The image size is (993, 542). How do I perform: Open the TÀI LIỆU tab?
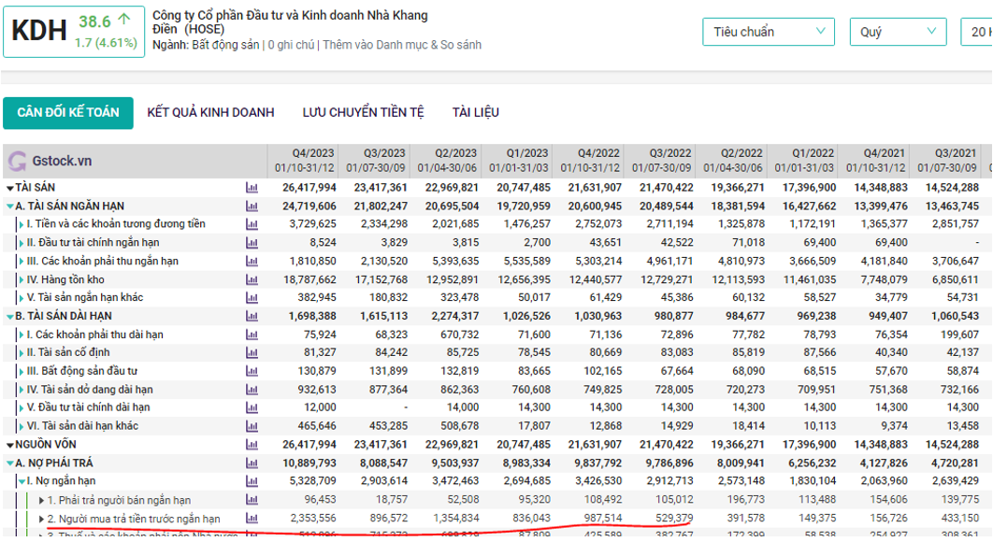(x=475, y=112)
